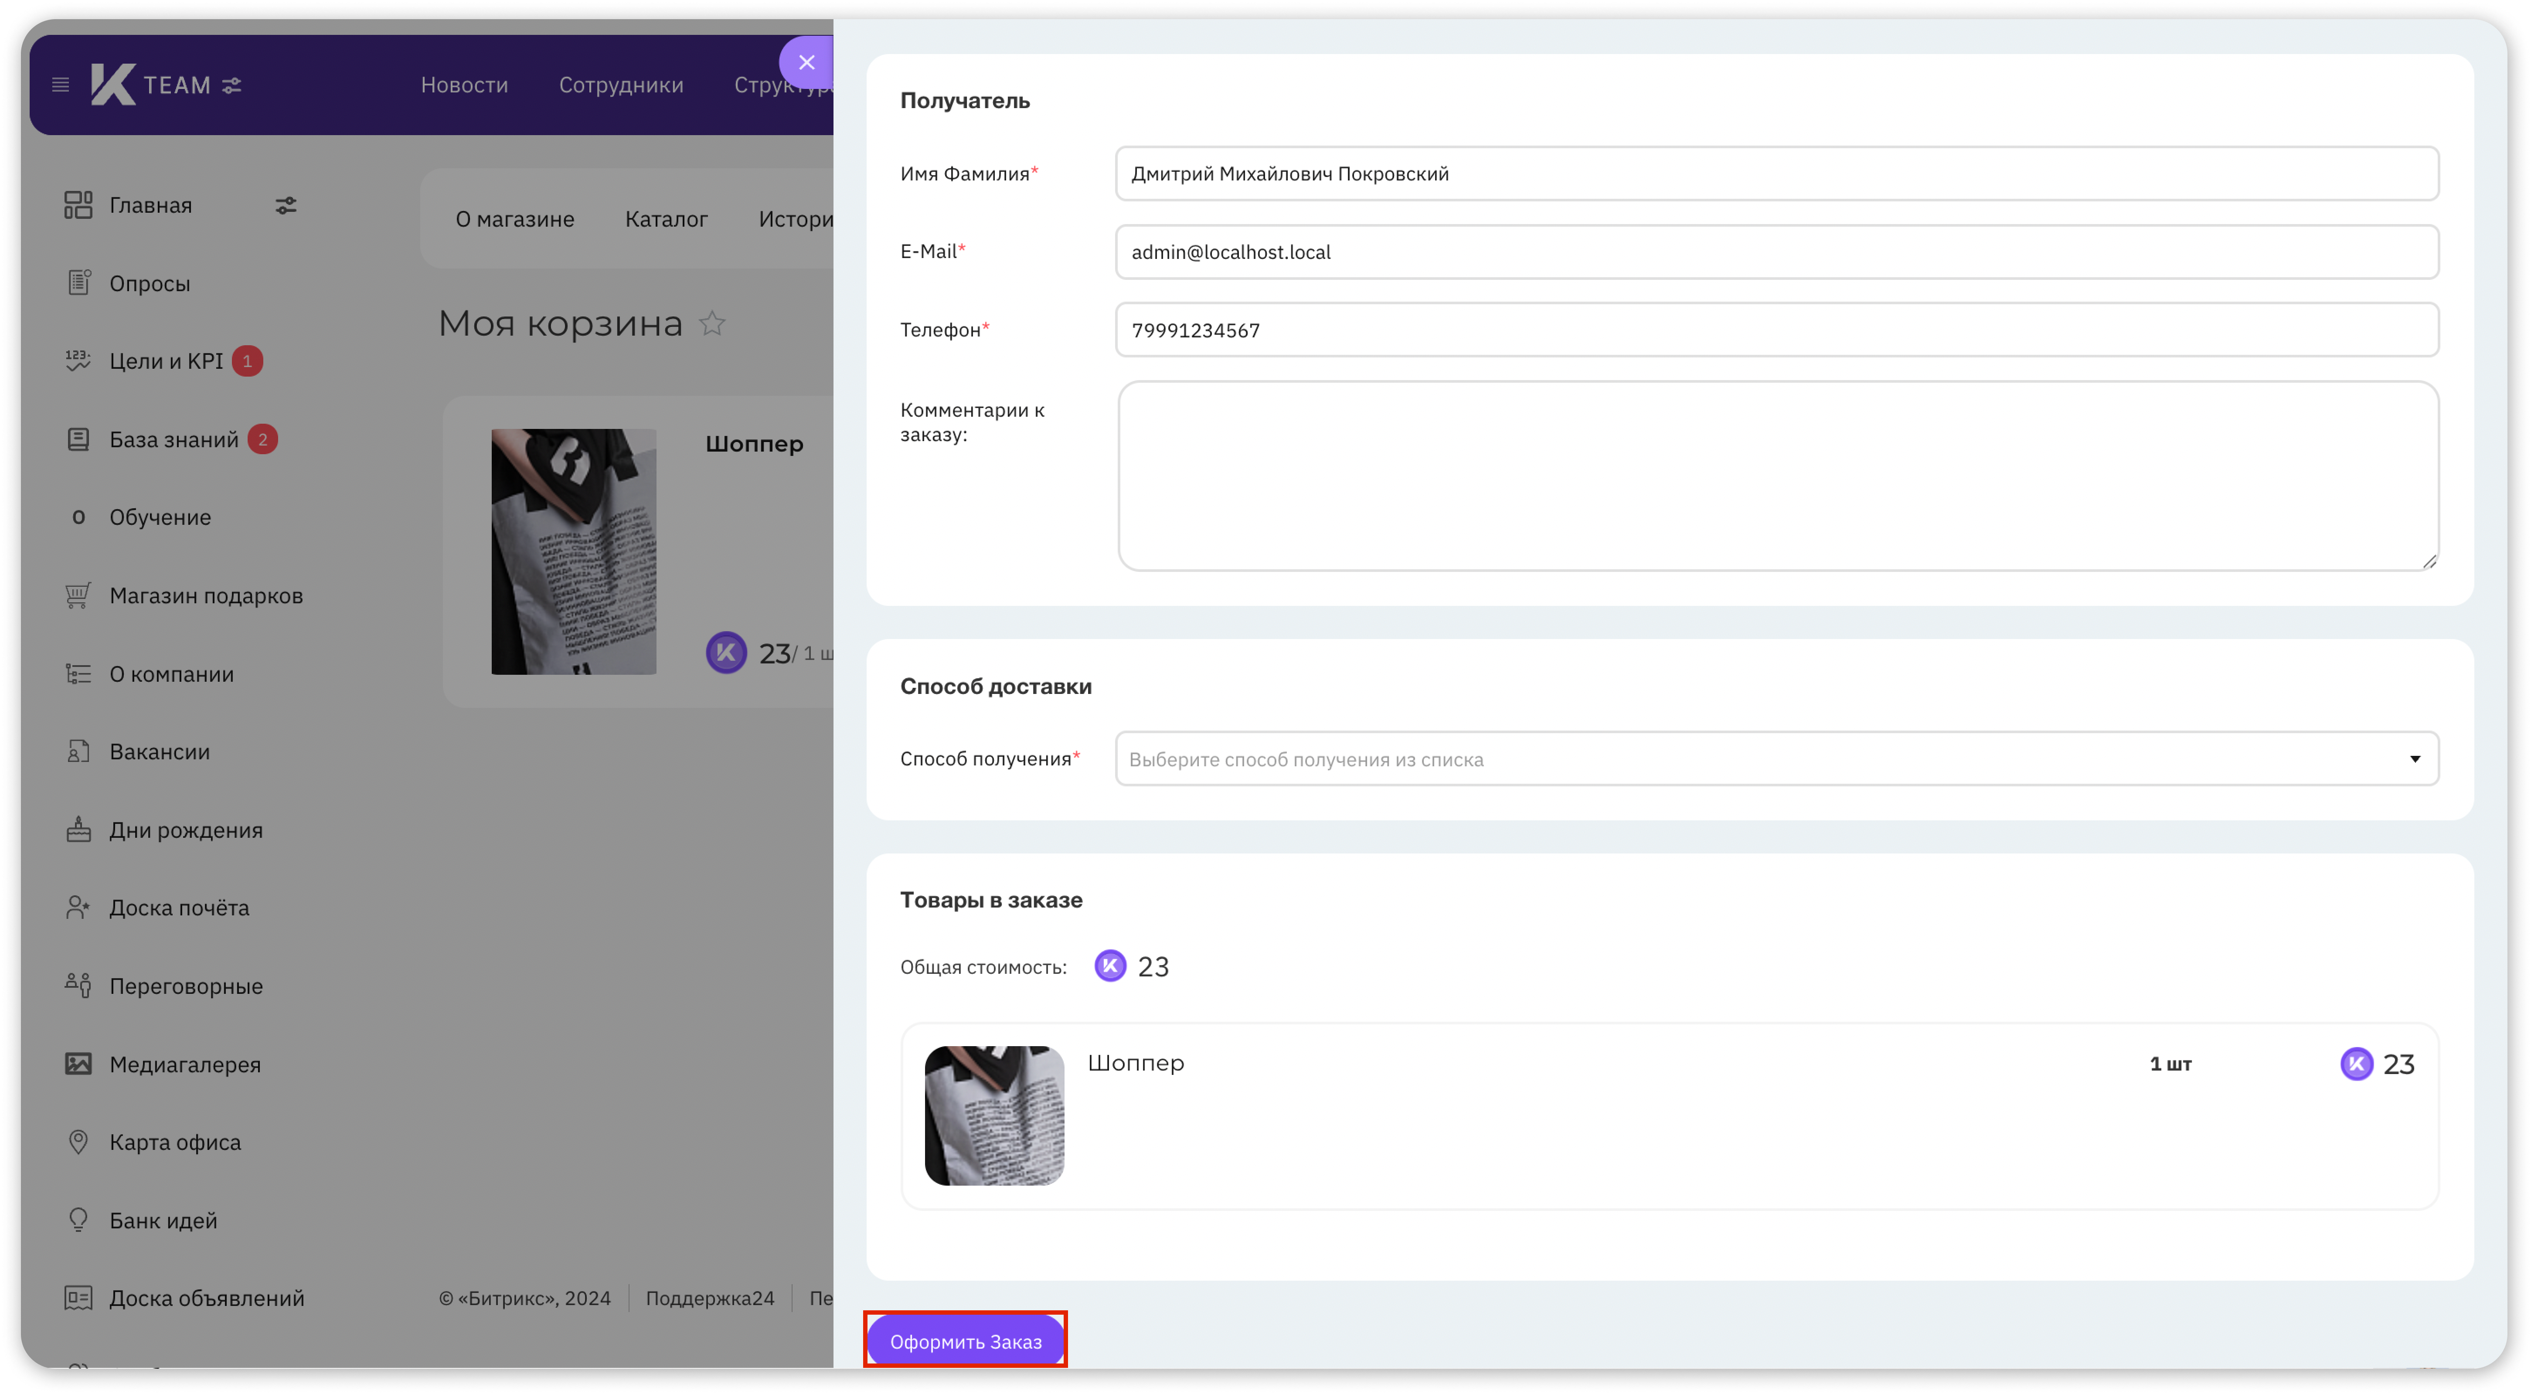2531x1394 pixels.
Task: Click Шоппер thumbnail in order list
Action: pos(993,1116)
